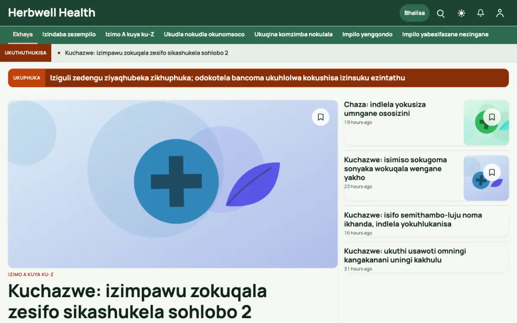Click the Bhalisa button
The image size is (517, 323).
[414, 13]
